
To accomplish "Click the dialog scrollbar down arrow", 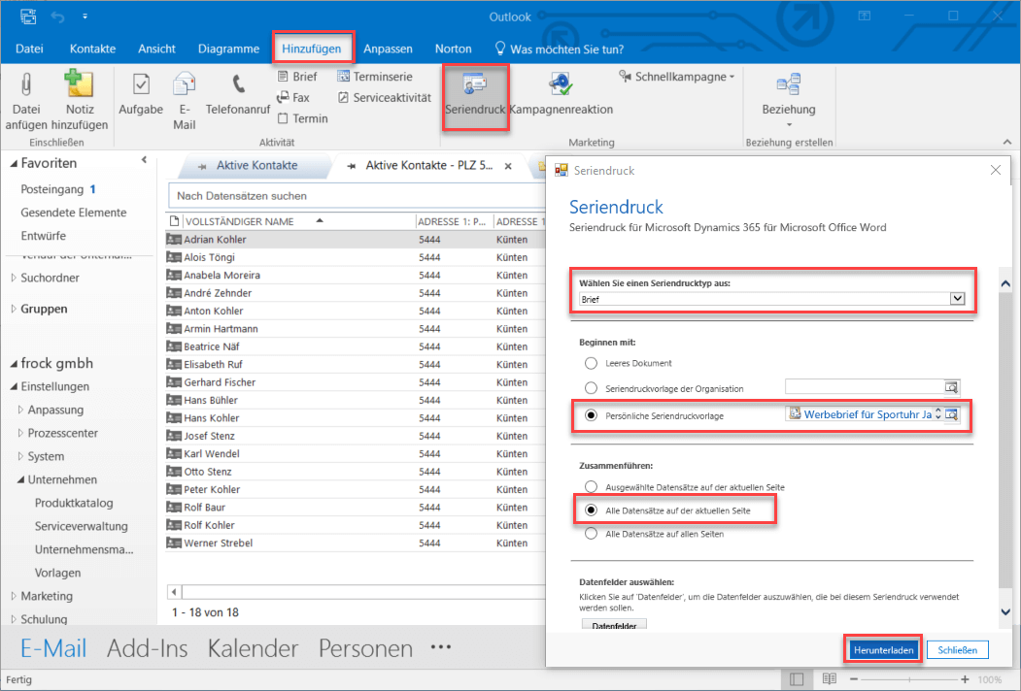I will (1005, 612).
